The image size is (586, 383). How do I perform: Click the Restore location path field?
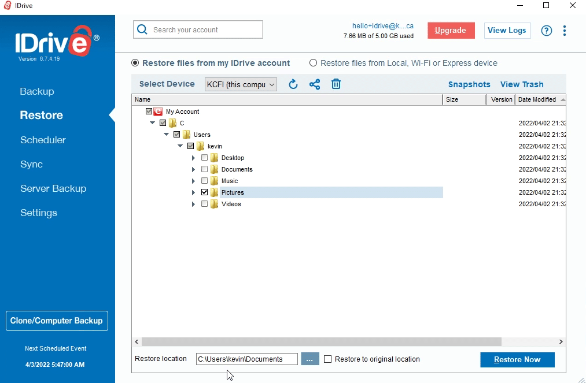[x=246, y=359]
